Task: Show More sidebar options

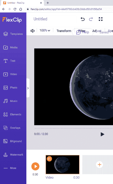Action: 10,168
